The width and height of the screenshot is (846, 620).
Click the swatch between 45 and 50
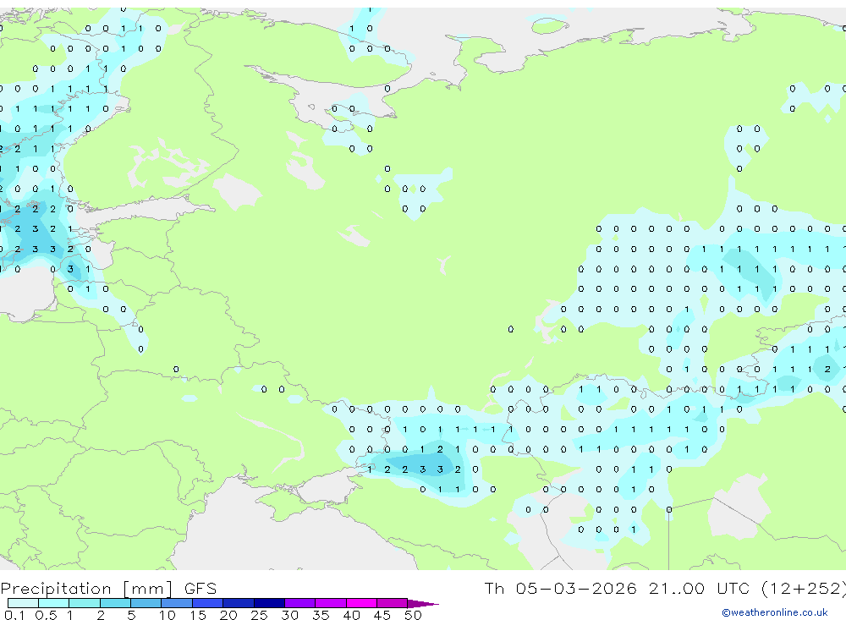coord(393,603)
